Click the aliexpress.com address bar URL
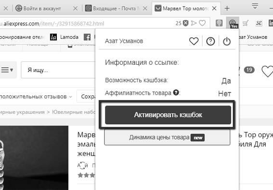This screenshot has width=273, height=190. 52,24
